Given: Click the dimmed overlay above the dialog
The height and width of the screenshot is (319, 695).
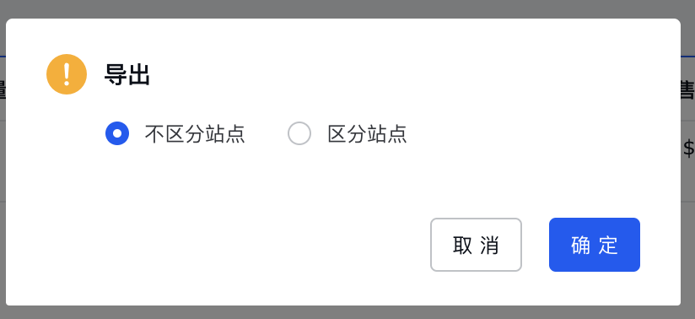Looking at the screenshot, I should [x=347, y=9].
